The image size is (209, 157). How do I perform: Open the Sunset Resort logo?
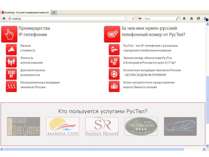[102, 126]
